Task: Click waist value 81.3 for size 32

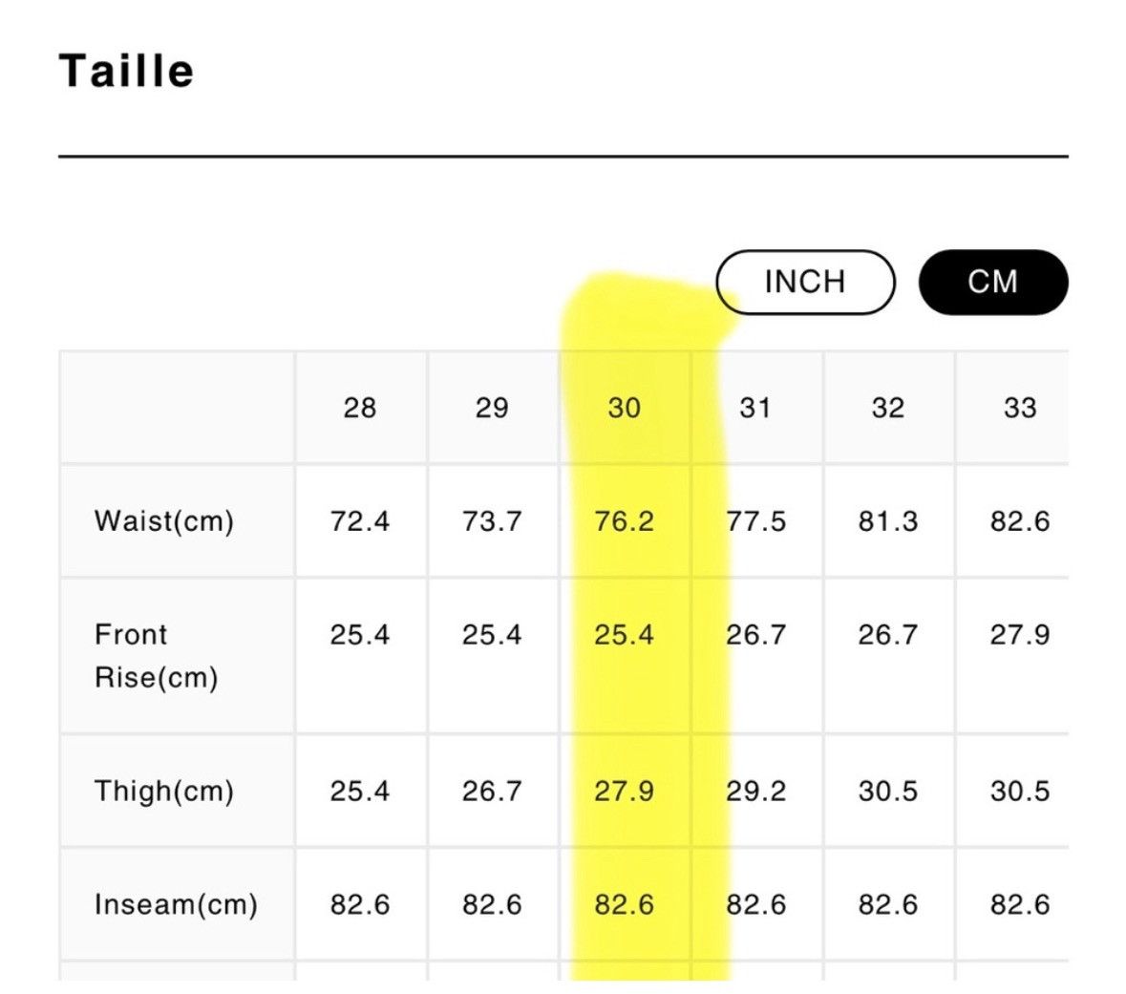Action: pos(887,521)
